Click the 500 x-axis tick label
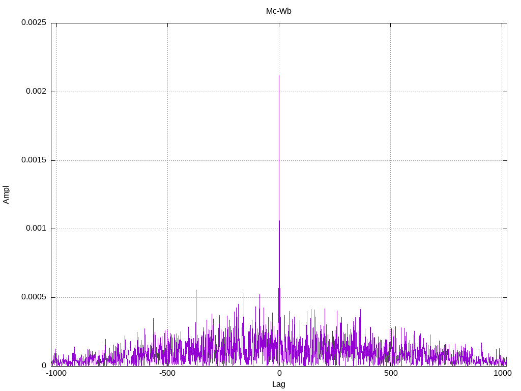The height and width of the screenshot is (391, 521). 390,373
